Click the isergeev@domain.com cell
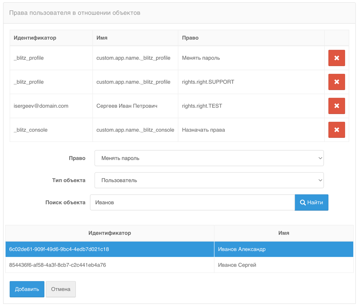 click(41, 106)
